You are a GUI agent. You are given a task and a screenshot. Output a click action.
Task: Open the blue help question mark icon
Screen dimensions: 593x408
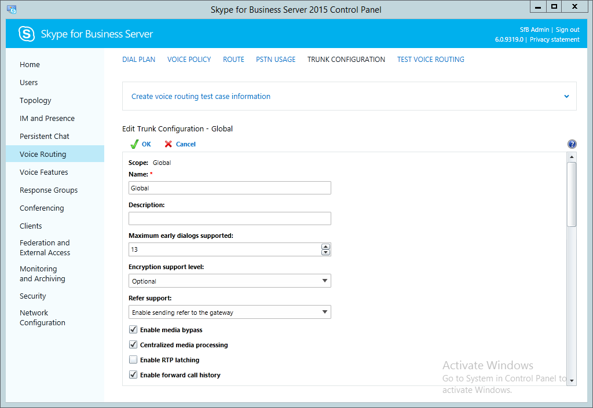tap(572, 144)
